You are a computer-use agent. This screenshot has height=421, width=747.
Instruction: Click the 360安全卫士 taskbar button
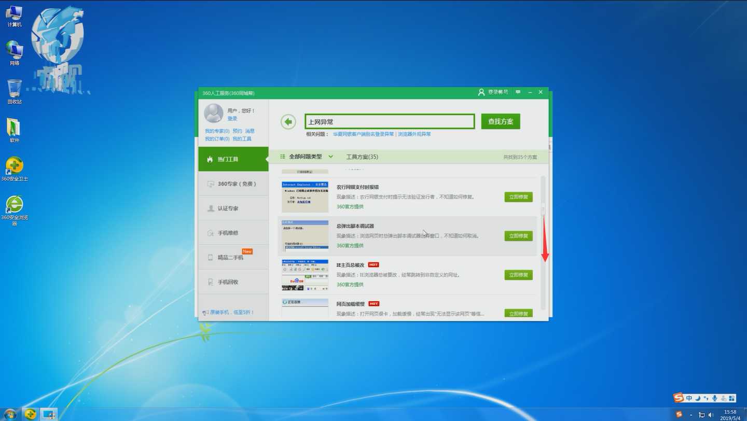tap(31, 414)
